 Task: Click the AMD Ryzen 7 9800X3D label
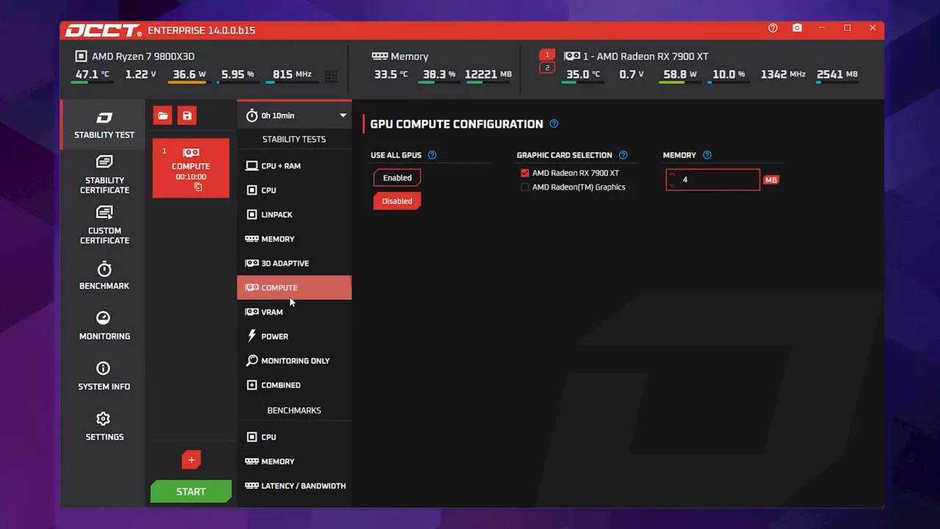[x=143, y=57]
